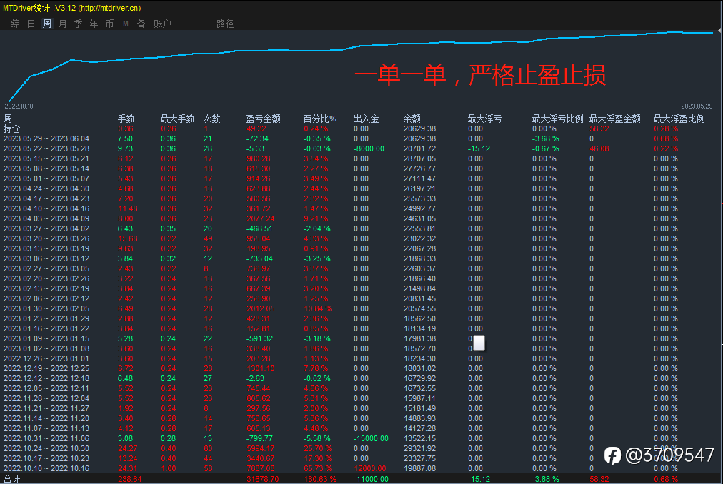Select week row 2022.12.26 ~ 2023.01.01
The width and height of the screenshot is (723, 484).
[361, 358]
